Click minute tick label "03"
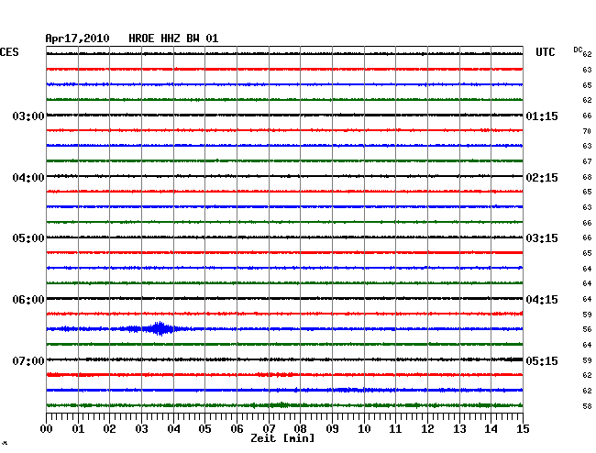This screenshot has height=453, width=596. pyautogui.click(x=141, y=428)
